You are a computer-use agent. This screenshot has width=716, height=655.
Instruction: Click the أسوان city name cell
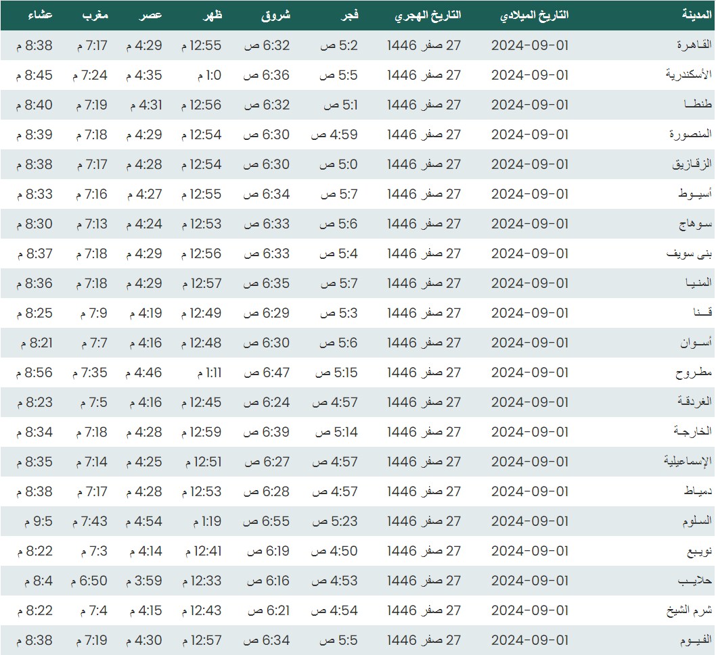tap(696, 343)
